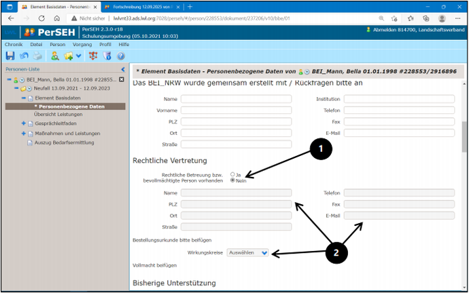469x293 pixels.
Task: Click the Nicht sicher security warning
Action: [88, 18]
